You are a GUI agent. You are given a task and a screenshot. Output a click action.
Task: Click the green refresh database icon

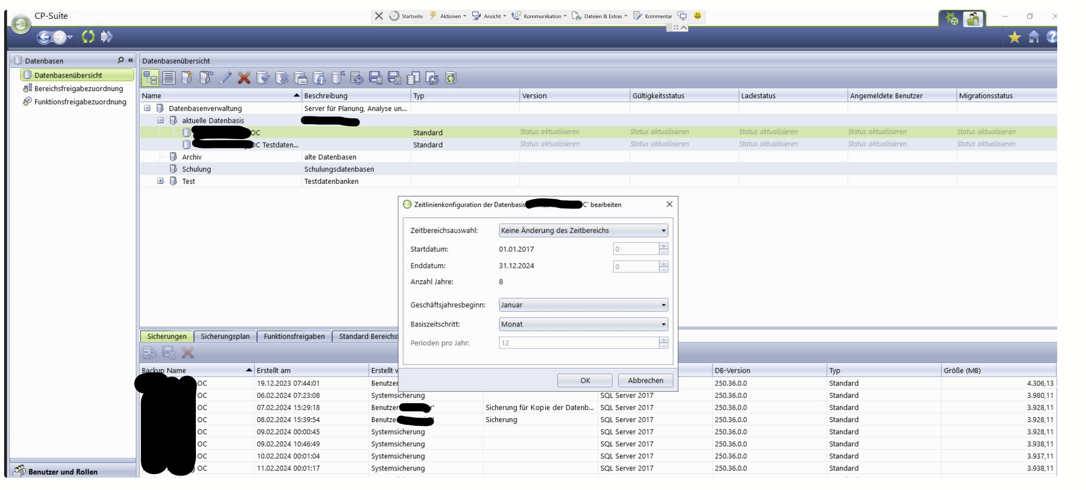[x=451, y=78]
